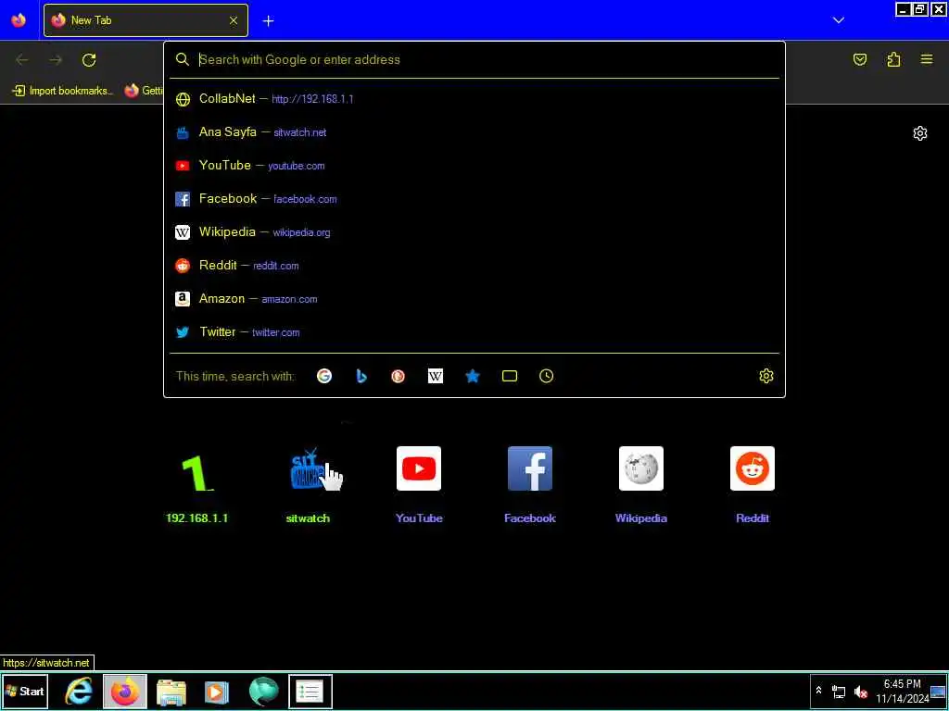This screenshot has height=711, width=949.
Task: Click the magnifier icon in address bar
Action: 183,59
